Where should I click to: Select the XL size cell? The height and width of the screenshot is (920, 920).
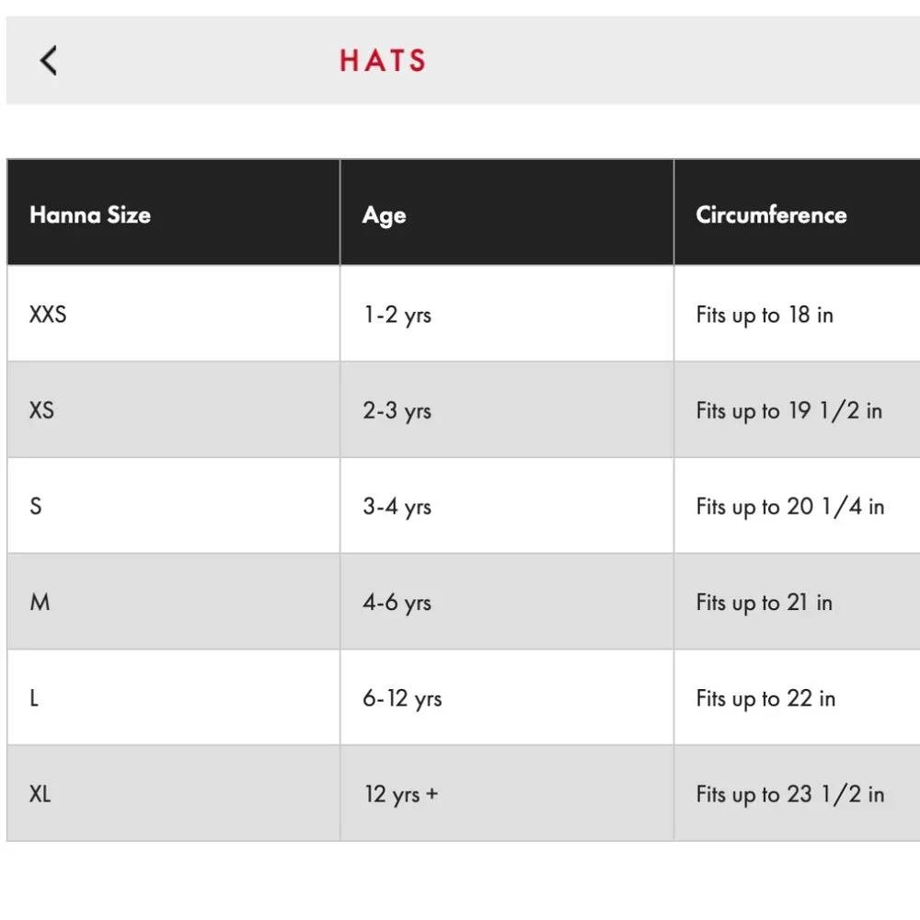coord(40,794)
